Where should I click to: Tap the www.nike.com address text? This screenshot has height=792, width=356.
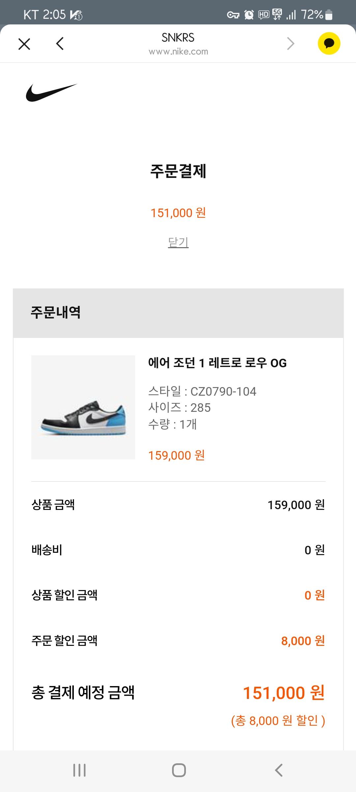coord(178,52)
